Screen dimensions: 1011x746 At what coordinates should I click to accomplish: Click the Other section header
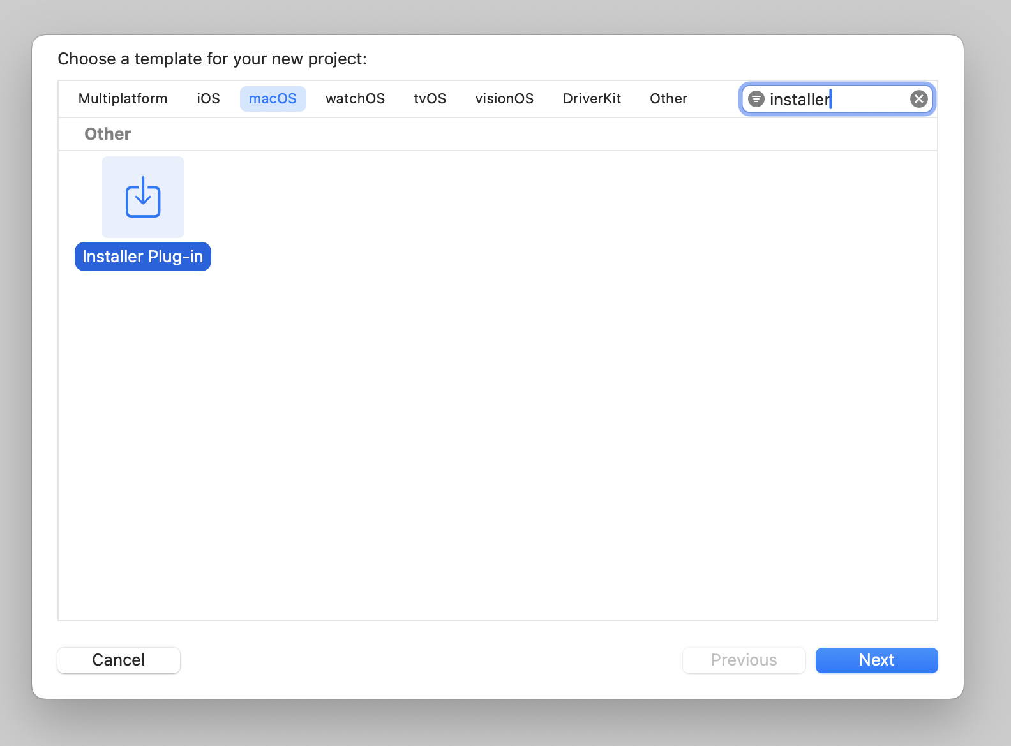click(108, 134)
